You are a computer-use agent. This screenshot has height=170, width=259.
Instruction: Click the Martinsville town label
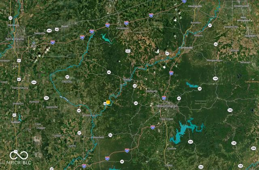186,48
